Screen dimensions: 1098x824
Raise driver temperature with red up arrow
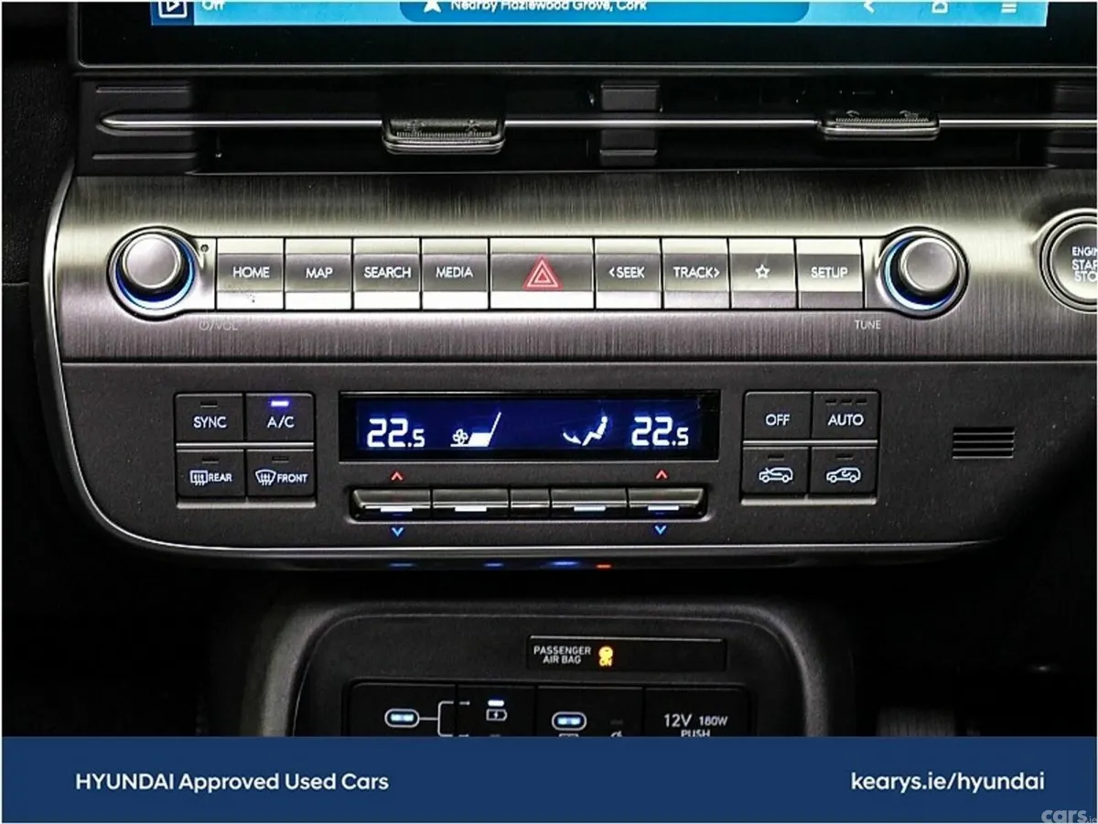click(396, 475)
